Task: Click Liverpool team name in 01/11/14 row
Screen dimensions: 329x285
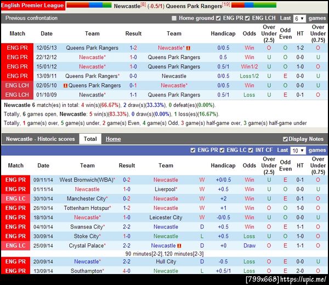Action: click(166, 189)
